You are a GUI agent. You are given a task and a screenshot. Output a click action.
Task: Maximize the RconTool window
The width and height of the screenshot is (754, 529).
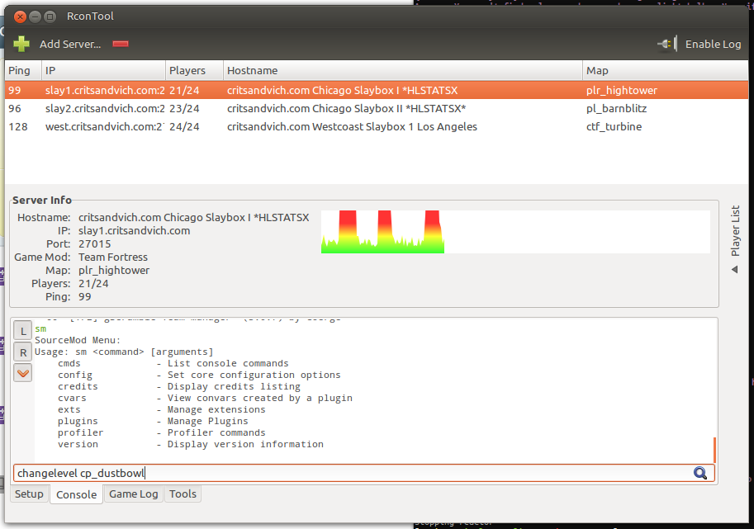tap(50, 17)
